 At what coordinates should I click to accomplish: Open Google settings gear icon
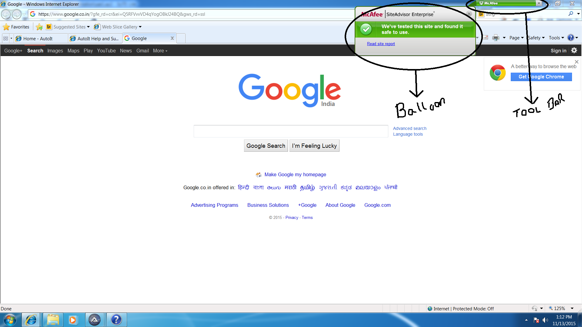[574, 51]
